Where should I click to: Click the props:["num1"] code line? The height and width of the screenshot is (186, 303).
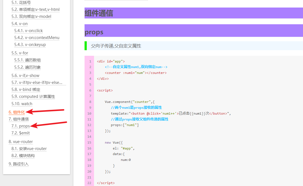(x=125, y=125)
